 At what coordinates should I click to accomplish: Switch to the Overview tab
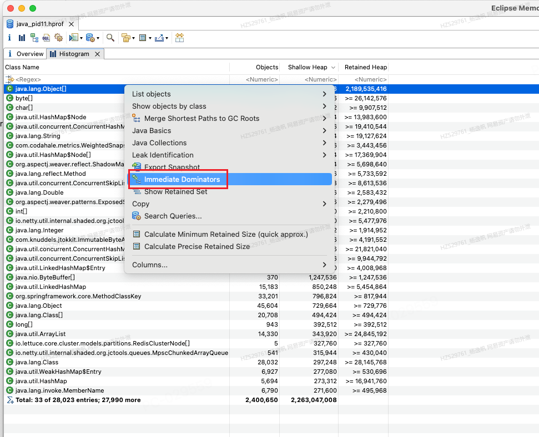point(26,54)
